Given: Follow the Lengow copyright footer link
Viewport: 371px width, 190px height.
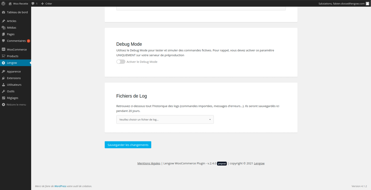Looking at the screenshot, I should [x=259, y=163].
